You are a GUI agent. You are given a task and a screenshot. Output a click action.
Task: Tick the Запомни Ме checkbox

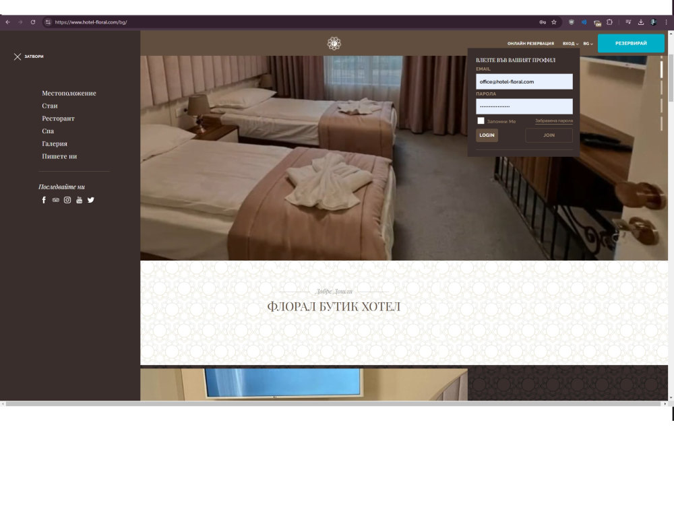point(481,121)
